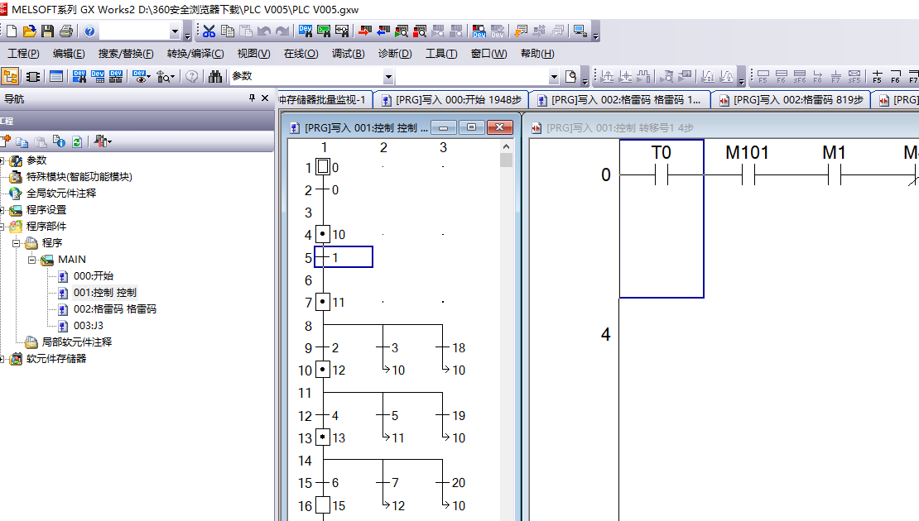Select 局部软元件注释 in the project tree
919x521 pixels.
pyautogui.click(x=76, y=342)
